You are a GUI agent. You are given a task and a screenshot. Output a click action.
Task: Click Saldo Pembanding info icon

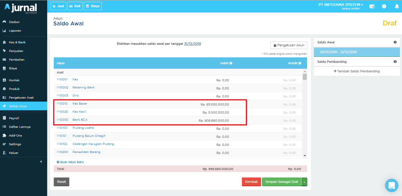coord(395,62)
